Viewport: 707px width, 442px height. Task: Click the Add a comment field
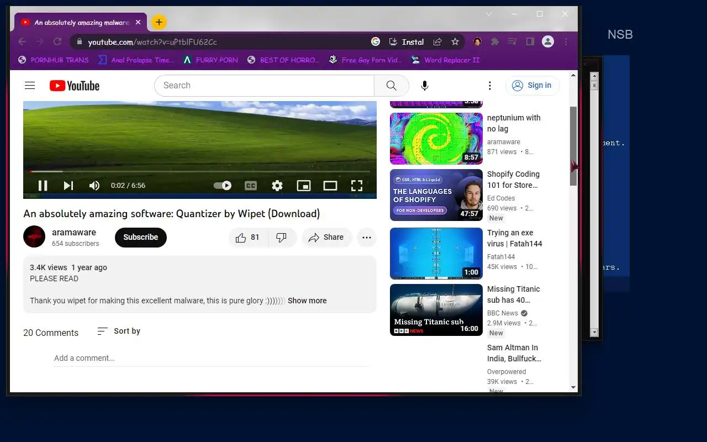(x=211, y=358)
